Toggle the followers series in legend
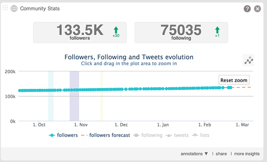Image resolution: width=267 pixels, height=162 pixels. coord(63,135)
